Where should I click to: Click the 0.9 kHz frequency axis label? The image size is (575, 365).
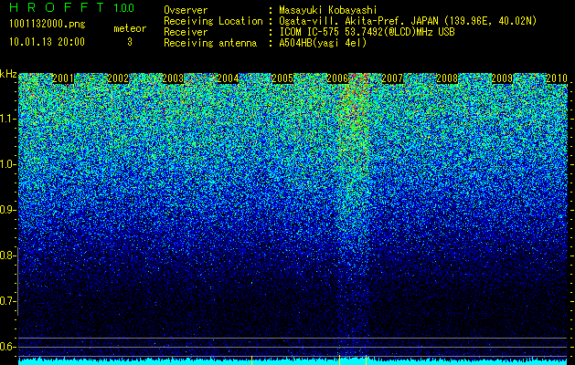tap(8, 210)
